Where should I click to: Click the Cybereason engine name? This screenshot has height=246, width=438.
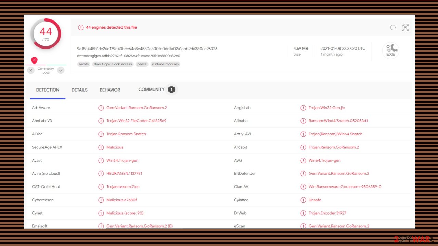(43, 200)
